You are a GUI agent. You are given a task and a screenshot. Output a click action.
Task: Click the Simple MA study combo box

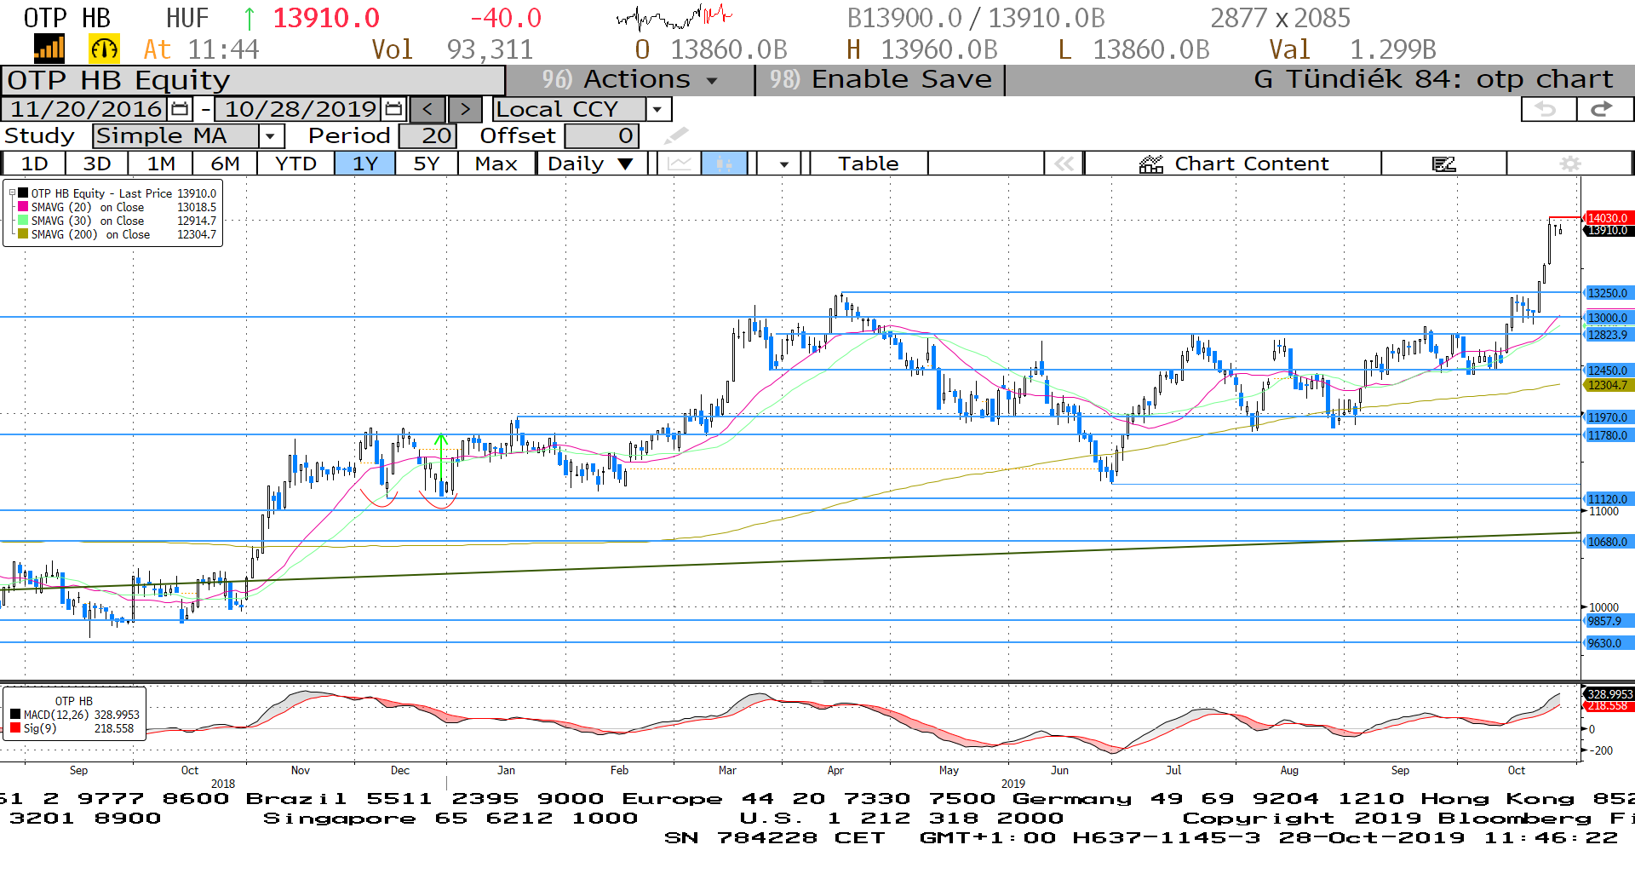(x=187, y=135)
